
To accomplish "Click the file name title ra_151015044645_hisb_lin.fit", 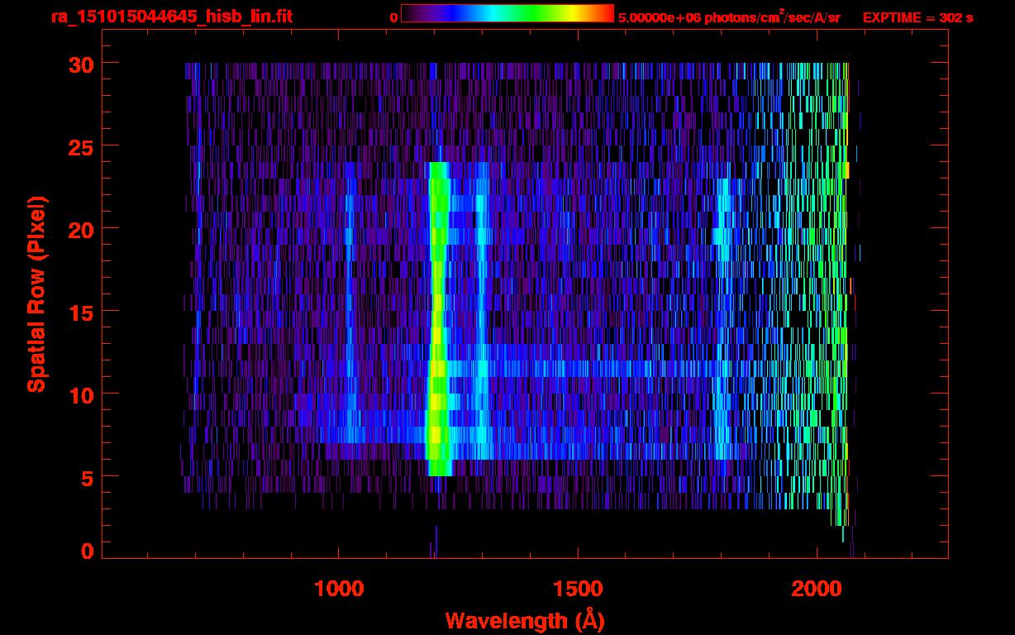I will pyautogui.click(x=171, y=17).
